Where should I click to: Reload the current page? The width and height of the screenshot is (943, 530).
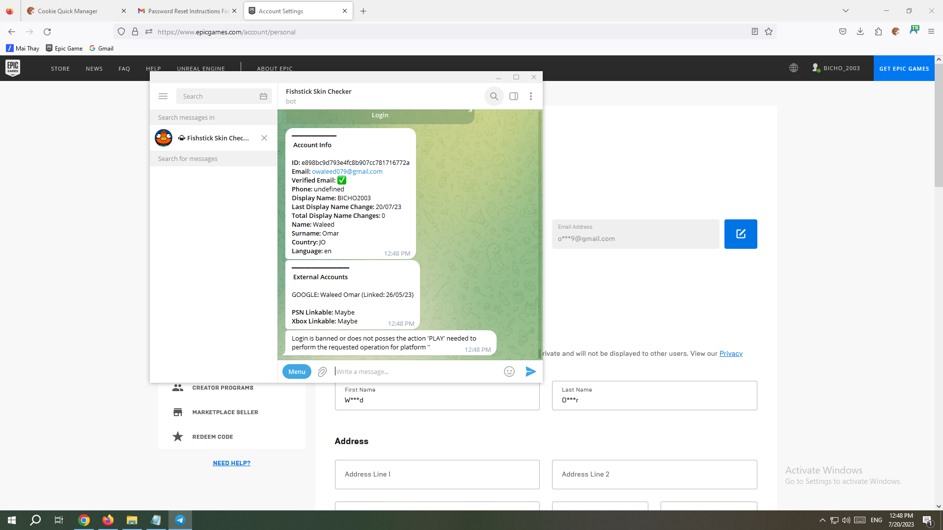47,31
